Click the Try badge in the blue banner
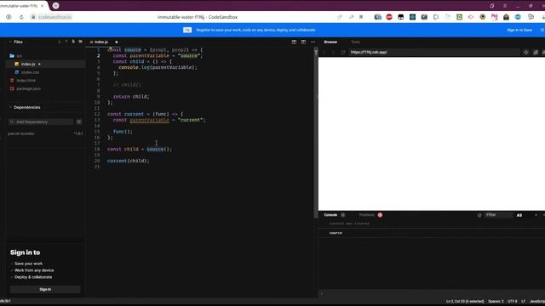Screen dimensions: 545x306 [x=187, y=31]
